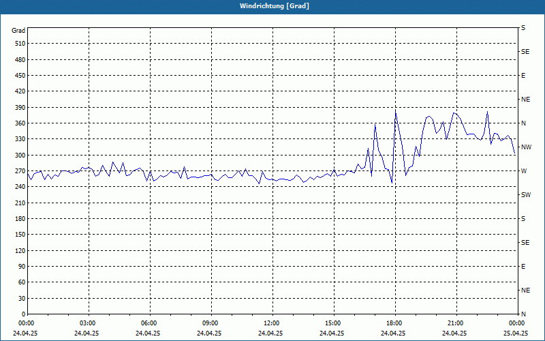
Task: Click the 420 y-axis tick label
Action: [20, 91]
